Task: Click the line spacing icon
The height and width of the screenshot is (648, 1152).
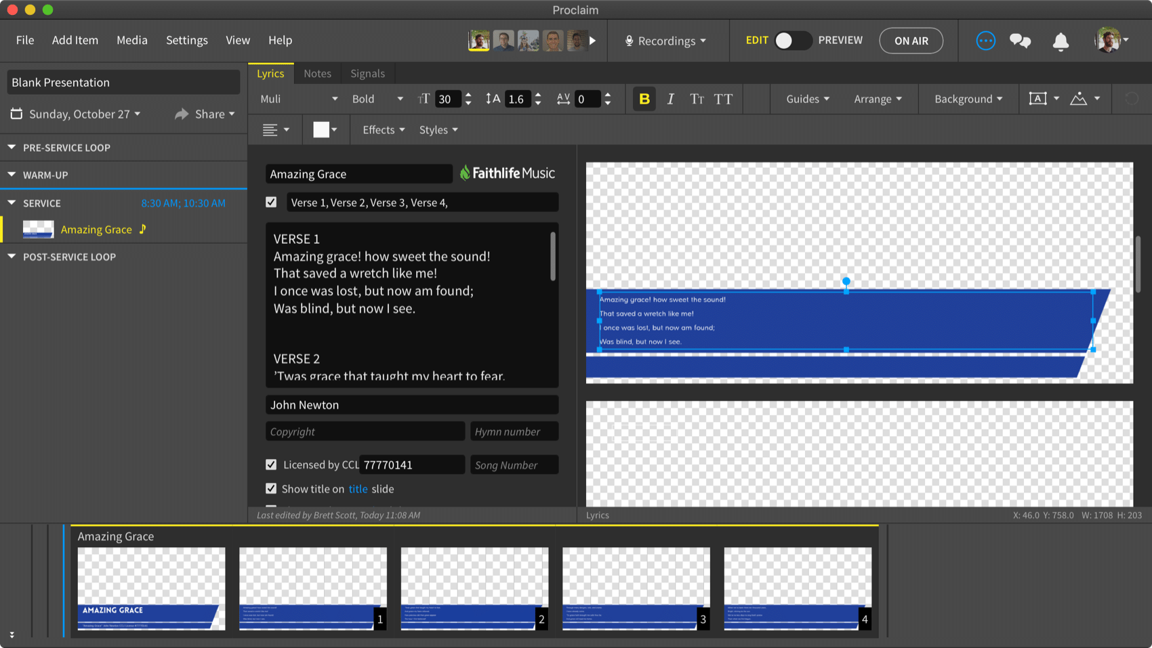Action: coord(493,99)
